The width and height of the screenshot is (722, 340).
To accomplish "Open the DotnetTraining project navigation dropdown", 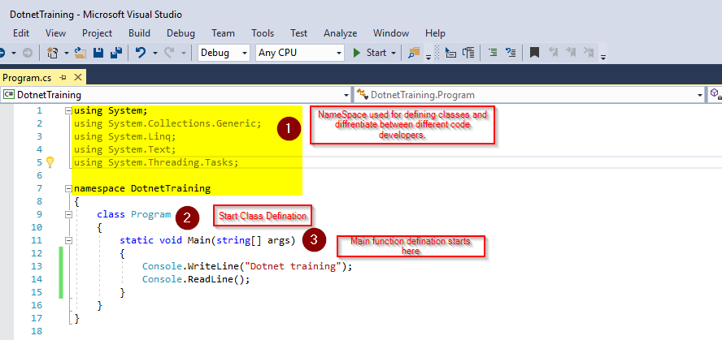I will point(176,95).
